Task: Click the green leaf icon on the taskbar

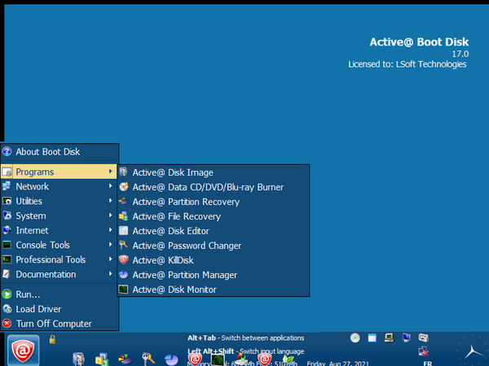Action: [x=289, y=360]
